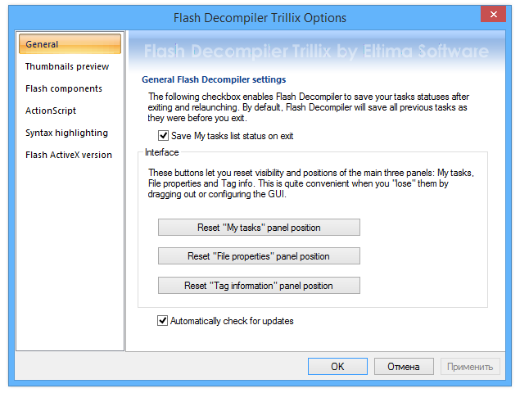Close the Options dialog window
The height and width of the screenshot is (402, 529).
[493, 15]
